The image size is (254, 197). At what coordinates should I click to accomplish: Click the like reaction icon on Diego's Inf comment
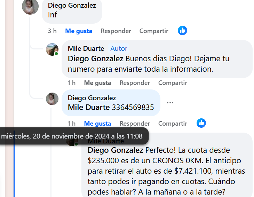pos(182,31)
